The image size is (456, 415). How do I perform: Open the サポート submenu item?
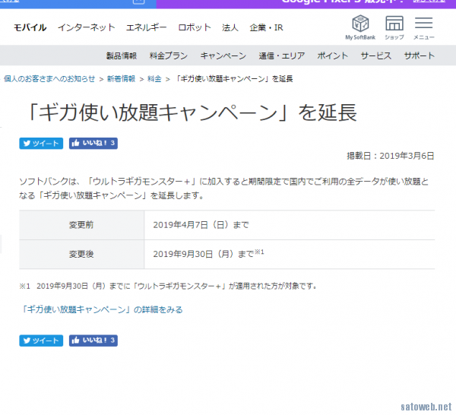tap(420, 55)
